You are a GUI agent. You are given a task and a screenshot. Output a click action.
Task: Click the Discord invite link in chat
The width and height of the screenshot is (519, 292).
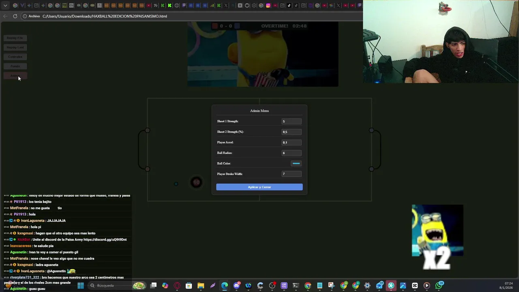tap(105, 240)
